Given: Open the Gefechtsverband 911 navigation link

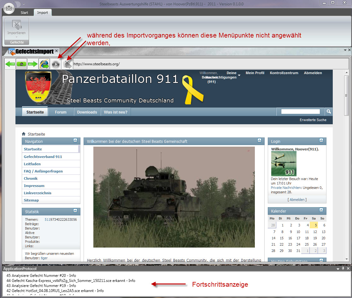Looking at the screenshot, I should pos(43,157).
